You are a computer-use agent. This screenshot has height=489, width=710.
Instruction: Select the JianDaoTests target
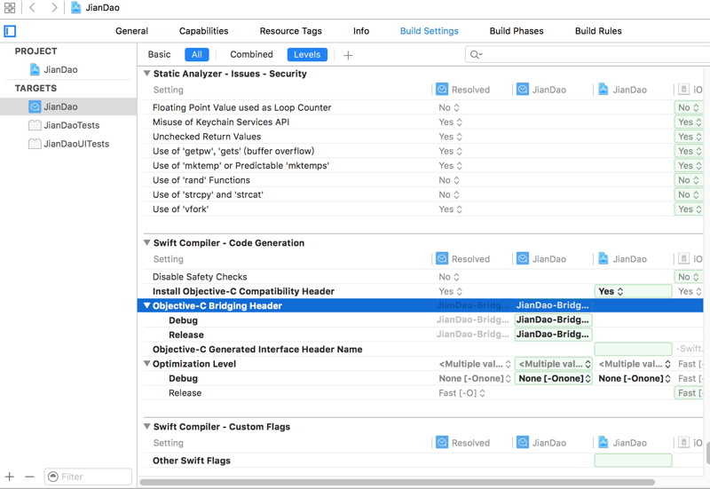coord(71,125)
